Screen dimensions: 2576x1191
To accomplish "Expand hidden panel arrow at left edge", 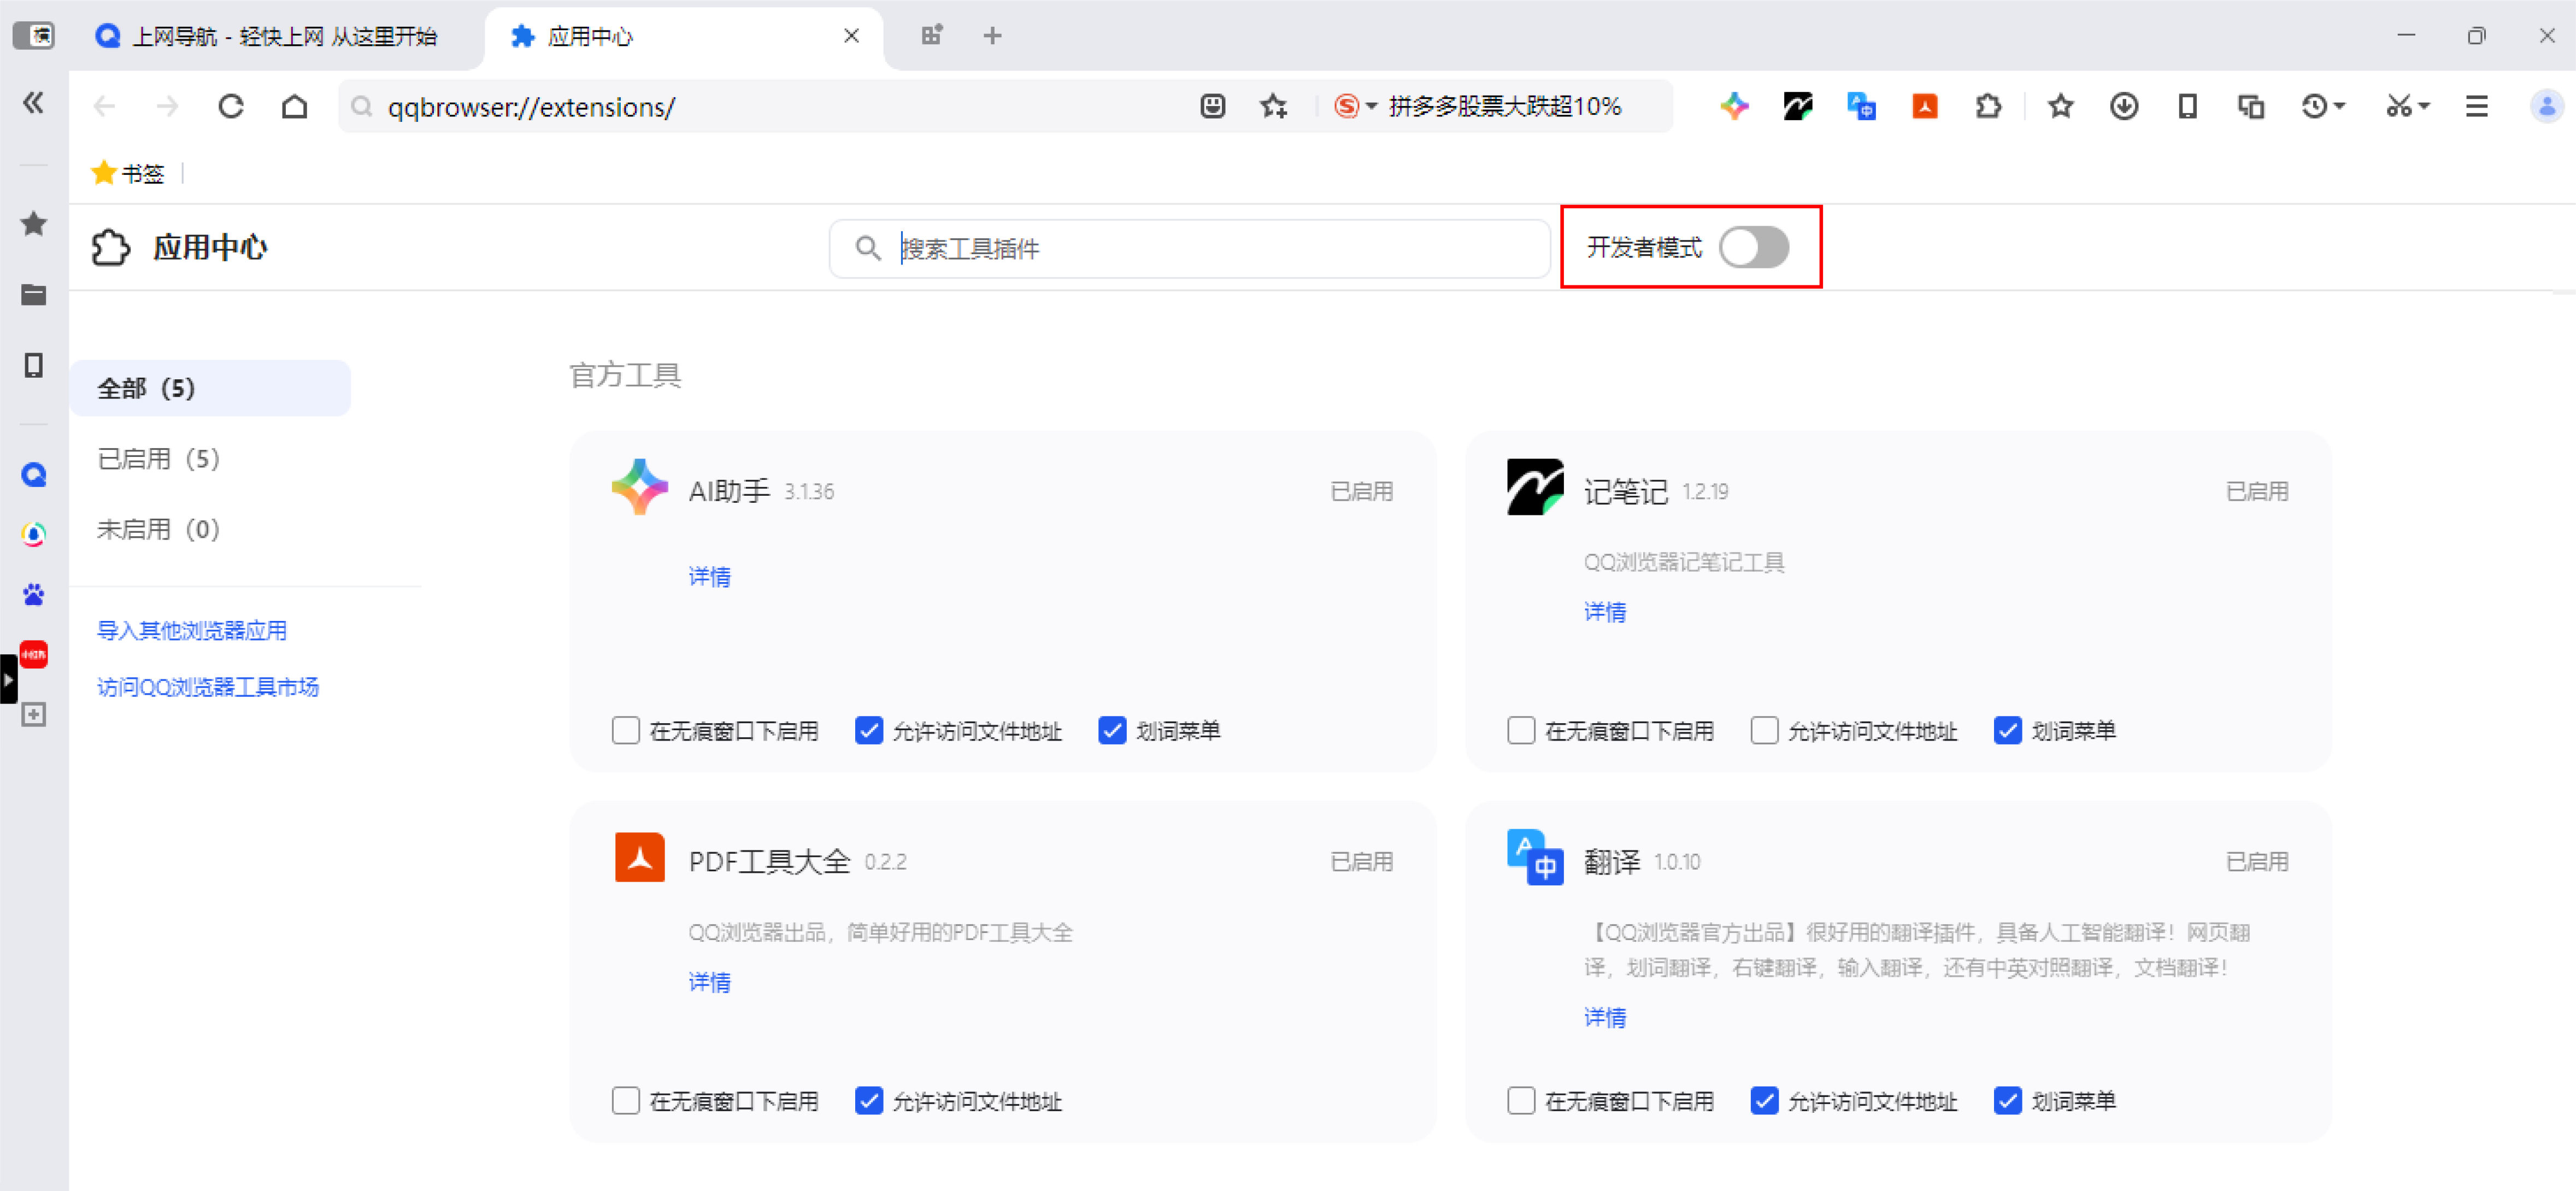I will tap(8, 679).
